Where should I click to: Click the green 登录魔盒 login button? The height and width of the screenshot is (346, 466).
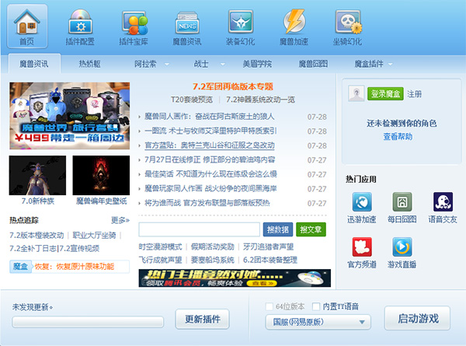385,94
